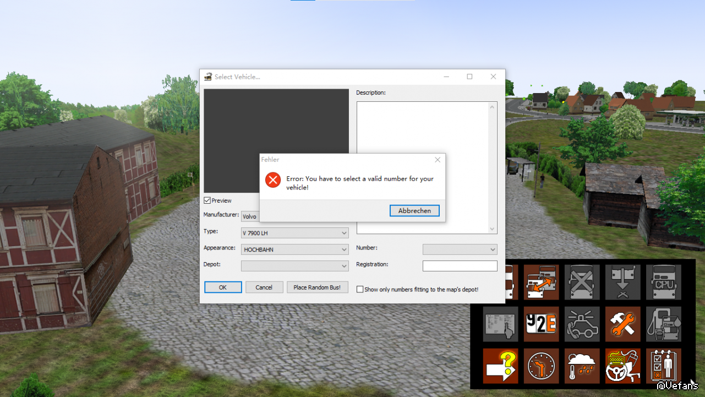Minimize the Select Vehicle window
This screenshot has width=705, height=397.
(446, 77)
